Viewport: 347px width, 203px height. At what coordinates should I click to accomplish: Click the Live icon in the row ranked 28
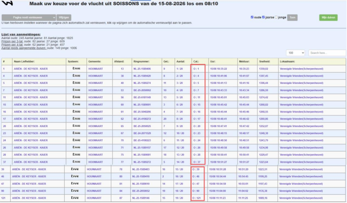[x=76, y=154]
